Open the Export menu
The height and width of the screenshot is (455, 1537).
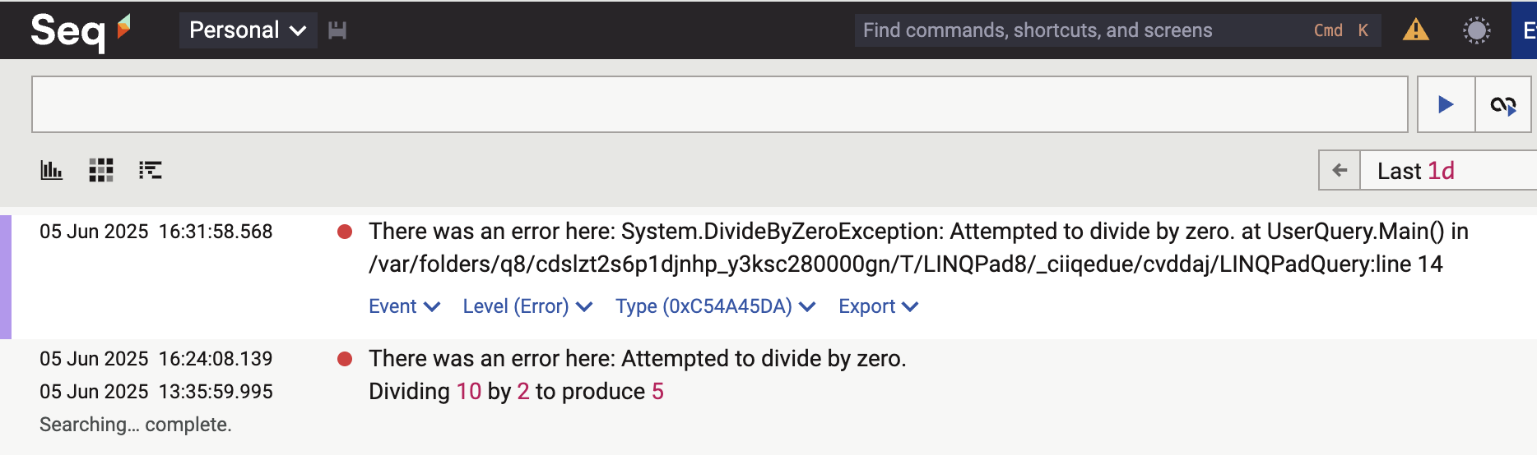click(x=878, y=306)
